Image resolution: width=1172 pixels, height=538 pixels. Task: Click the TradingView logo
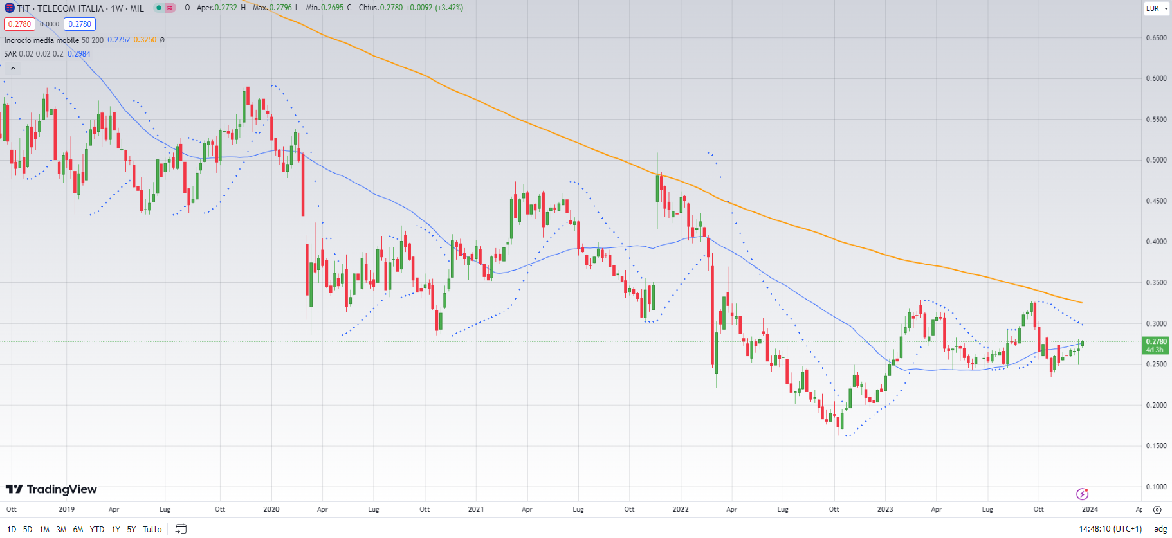point(51,489)
